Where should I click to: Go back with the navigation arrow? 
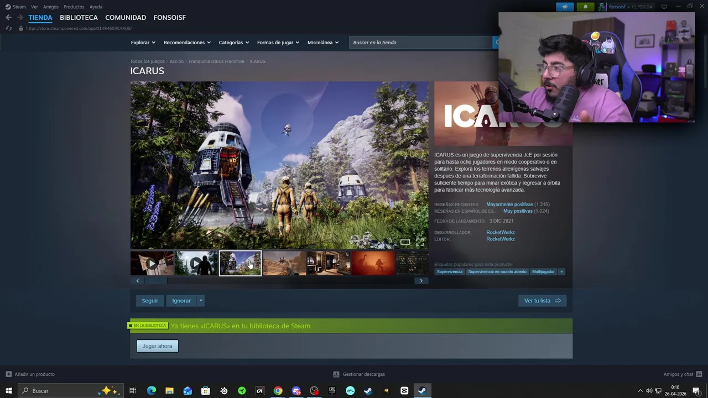point(8,18)
